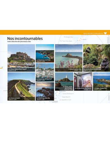The width and height of the screenshot is (110, 143).
Task: Click reference "Carte C2 - p. 62"
Action: 12,100
